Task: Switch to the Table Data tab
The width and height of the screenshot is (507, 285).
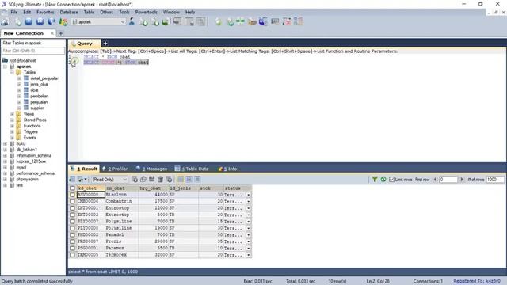Action: 192,169
